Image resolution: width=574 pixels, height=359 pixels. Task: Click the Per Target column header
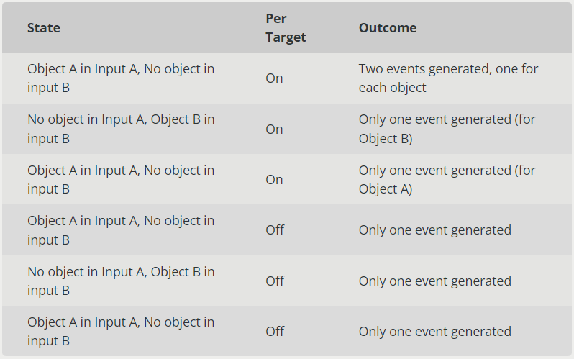click(286, 28)
